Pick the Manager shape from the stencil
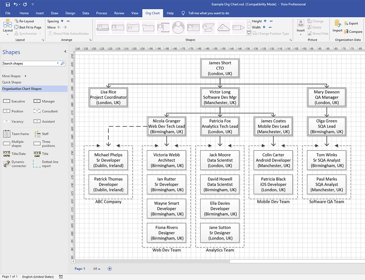 coord(44,101)
